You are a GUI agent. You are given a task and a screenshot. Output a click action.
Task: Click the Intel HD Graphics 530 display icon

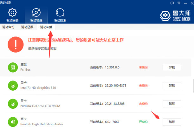point(13,86)
